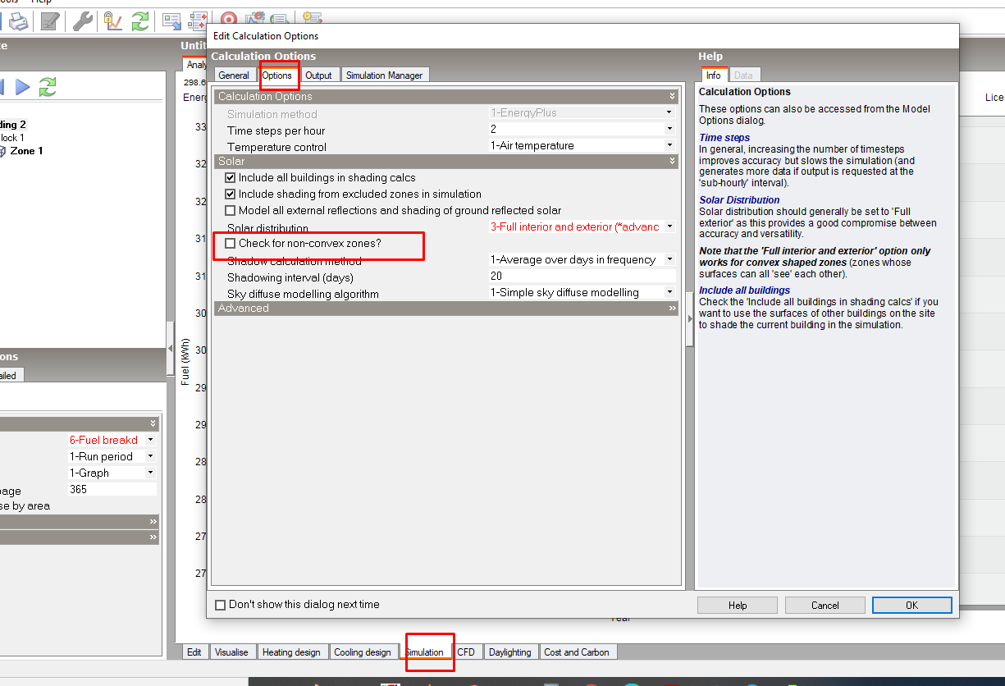Open the wrench settings tool
The image size is (1005, 686).
(x=83, y=21)
